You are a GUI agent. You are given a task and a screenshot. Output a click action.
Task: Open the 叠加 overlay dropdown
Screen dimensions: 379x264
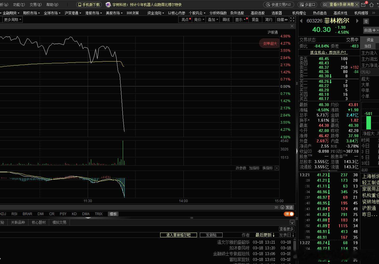coord(213,20)
